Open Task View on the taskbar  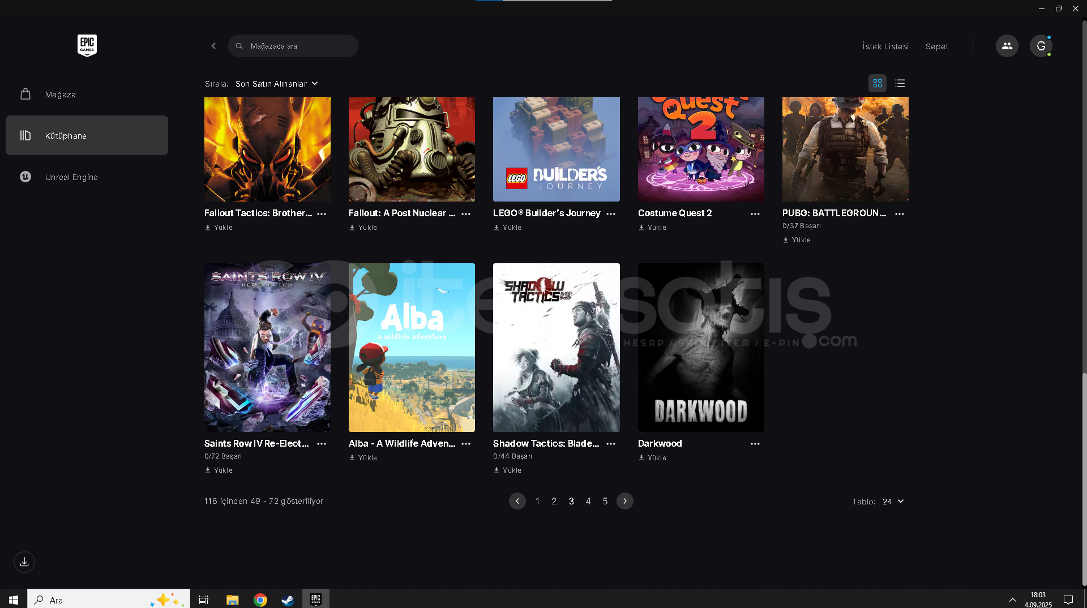coord(204,600)
